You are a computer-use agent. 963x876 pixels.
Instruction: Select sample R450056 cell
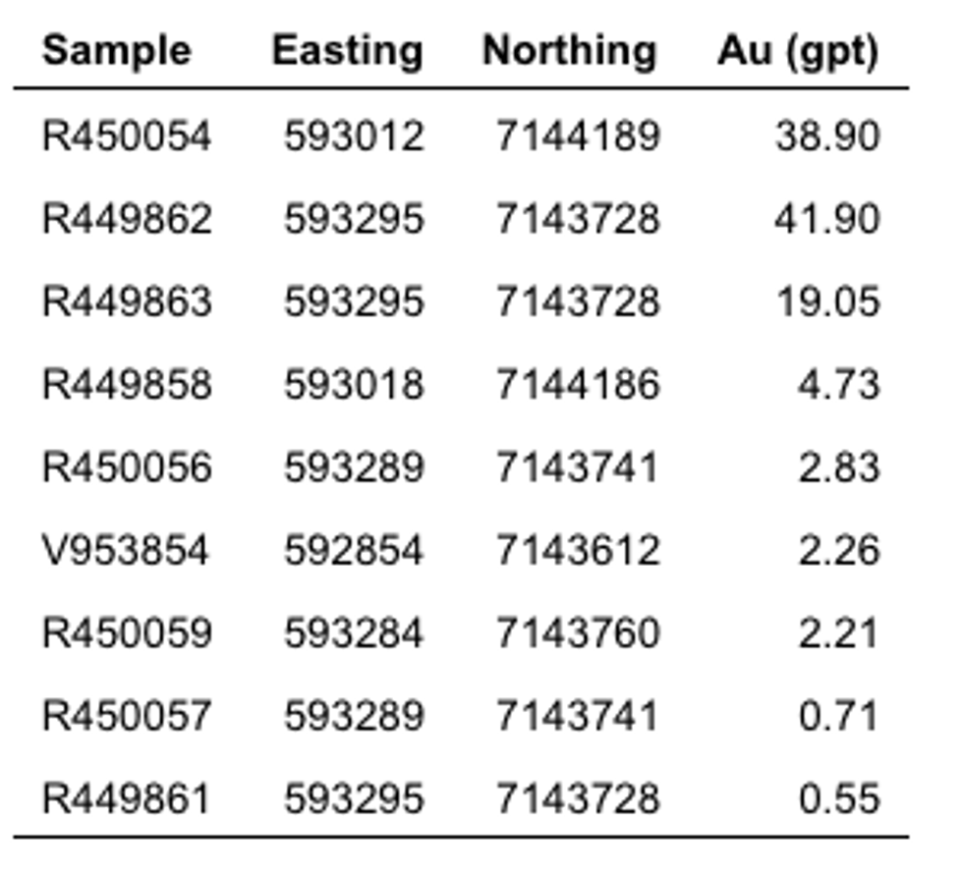(127, 467)
